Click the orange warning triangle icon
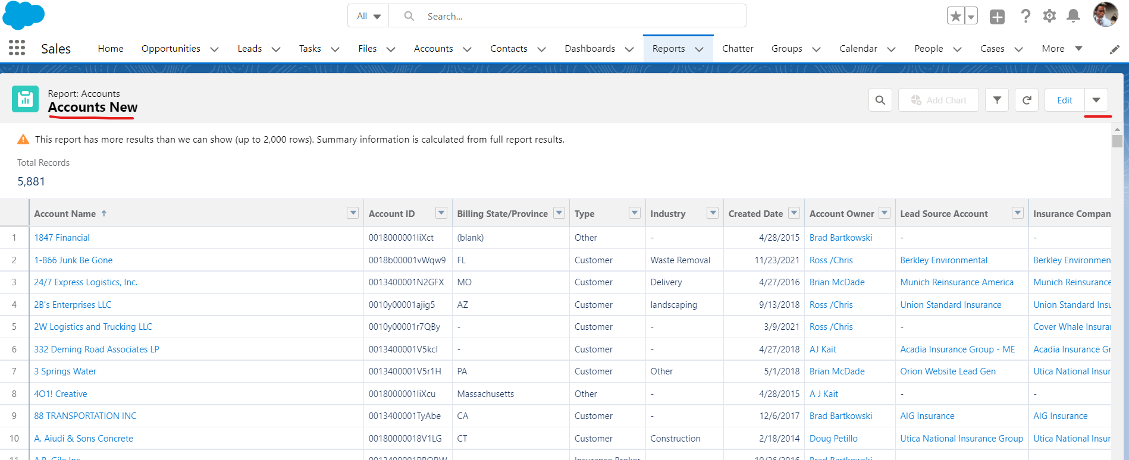Image resolution: width=1129 pixels, height=460 pixels. coord(23,140)
